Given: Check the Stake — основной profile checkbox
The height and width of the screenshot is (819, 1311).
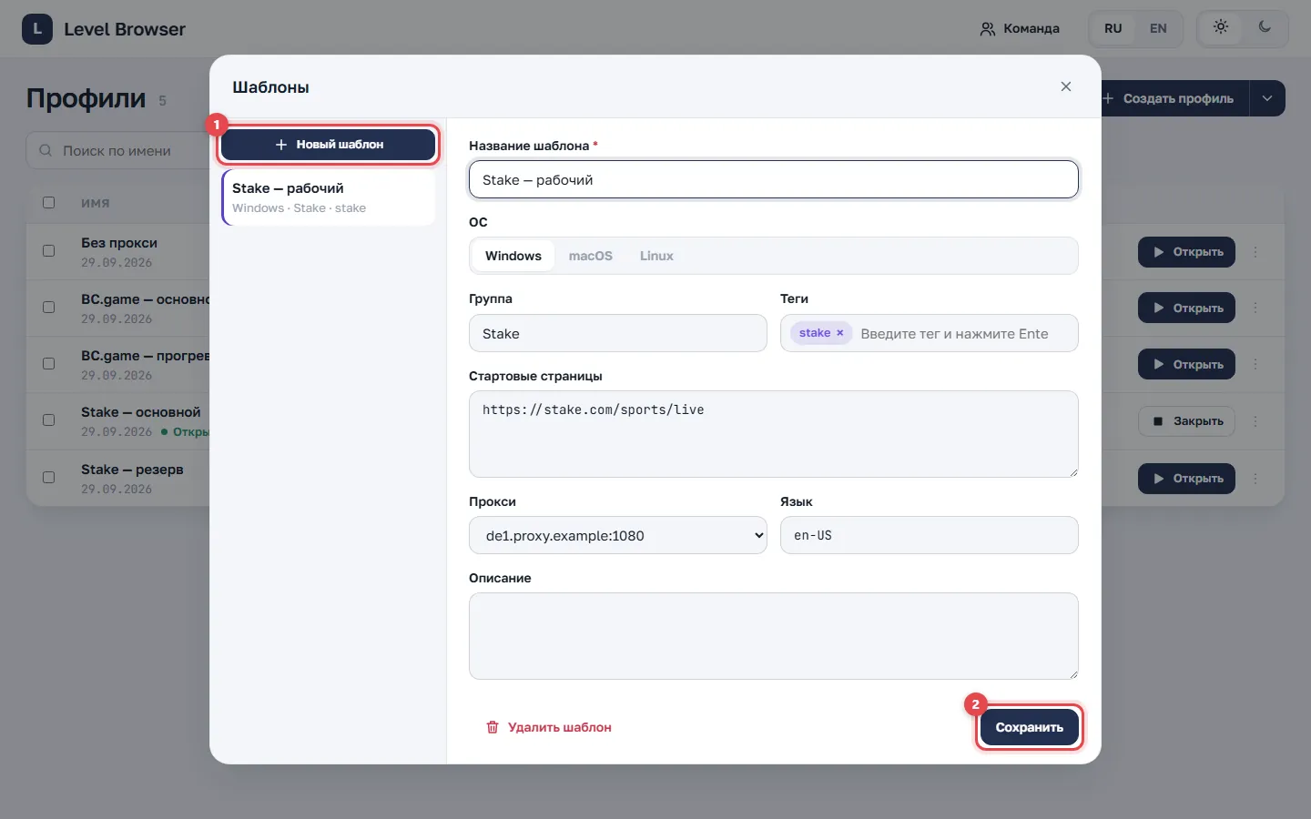Looking at the screenshot, I should [49, 420].
